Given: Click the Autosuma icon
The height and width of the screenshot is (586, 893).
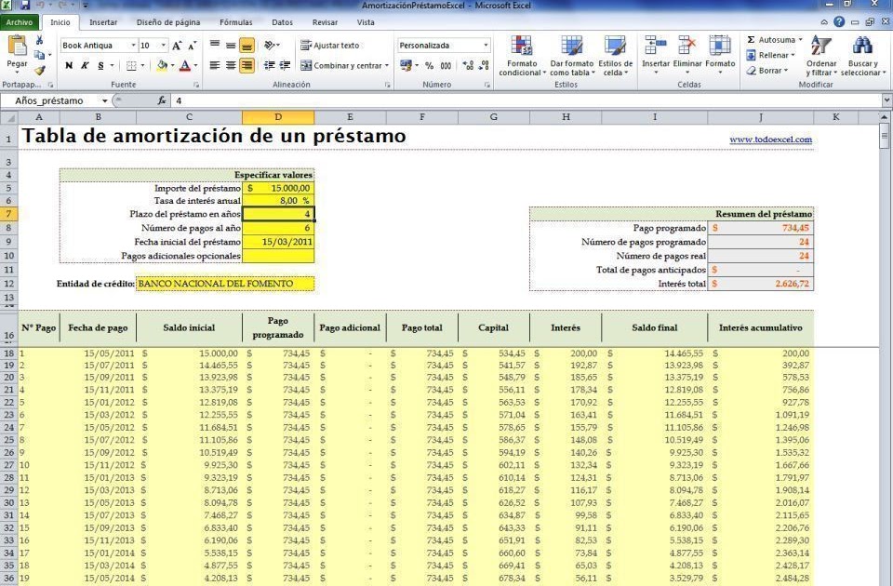Looking at the screenshot, I should point(752,41).
